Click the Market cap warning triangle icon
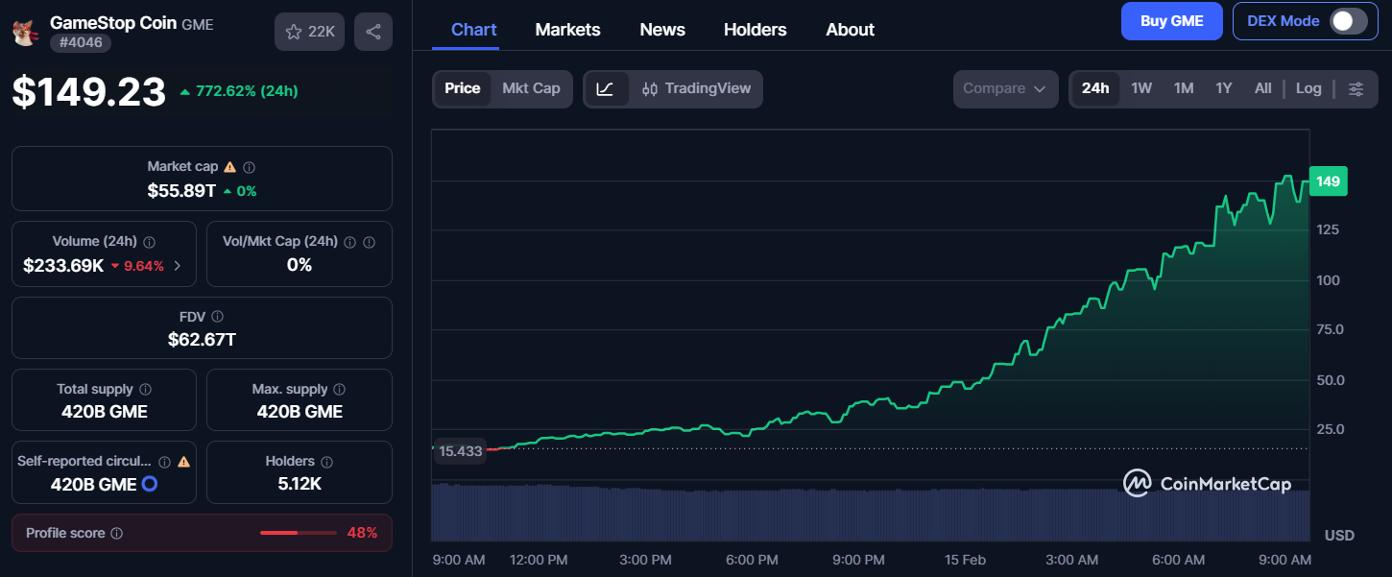1392x577 pixels. pyautogui.click(x=229, y=167)
